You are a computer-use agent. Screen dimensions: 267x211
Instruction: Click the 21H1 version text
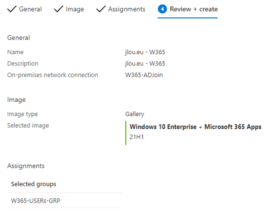(x=136, y=137)
